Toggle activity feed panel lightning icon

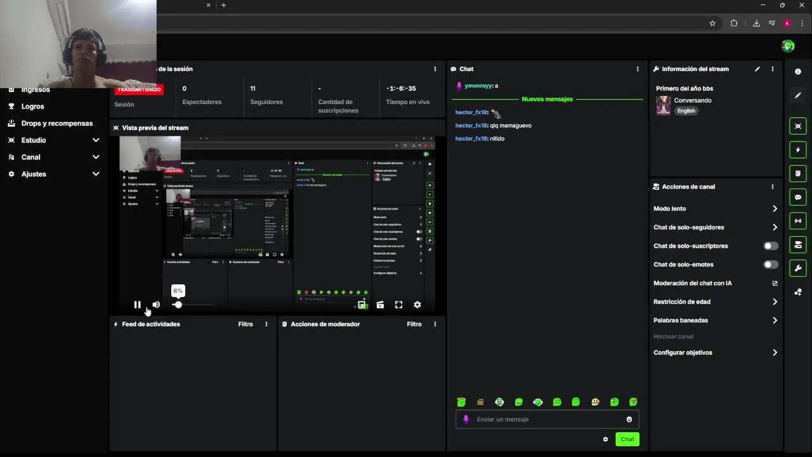pos(798,150)
